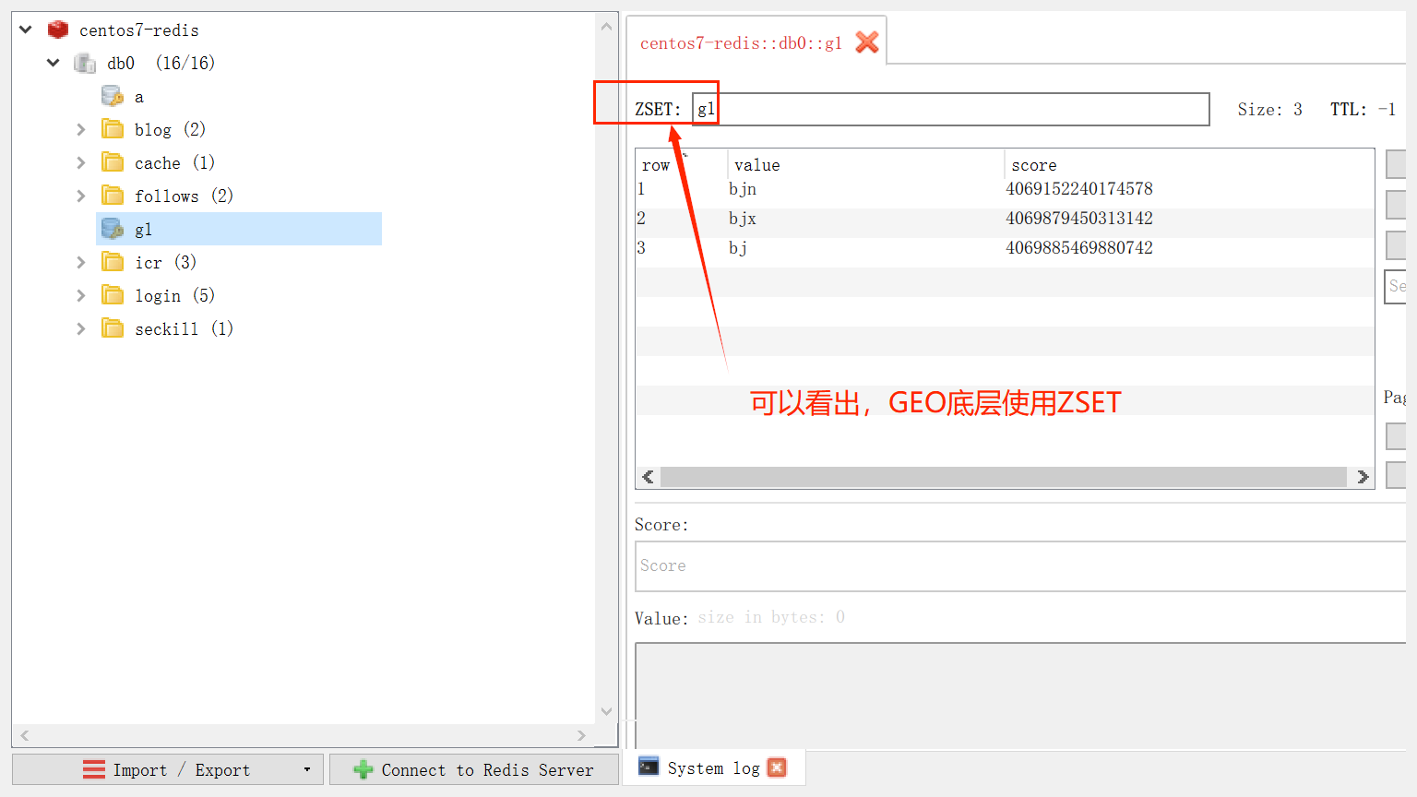Expand the login namespace
The width and height of the screenshot is (1417, 797).
click(81, 295)
